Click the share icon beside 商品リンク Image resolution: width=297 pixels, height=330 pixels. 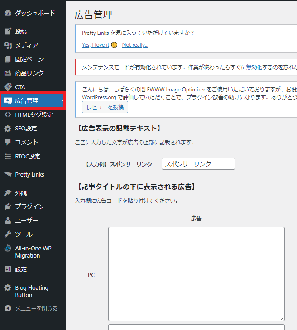tap(8, 73)
